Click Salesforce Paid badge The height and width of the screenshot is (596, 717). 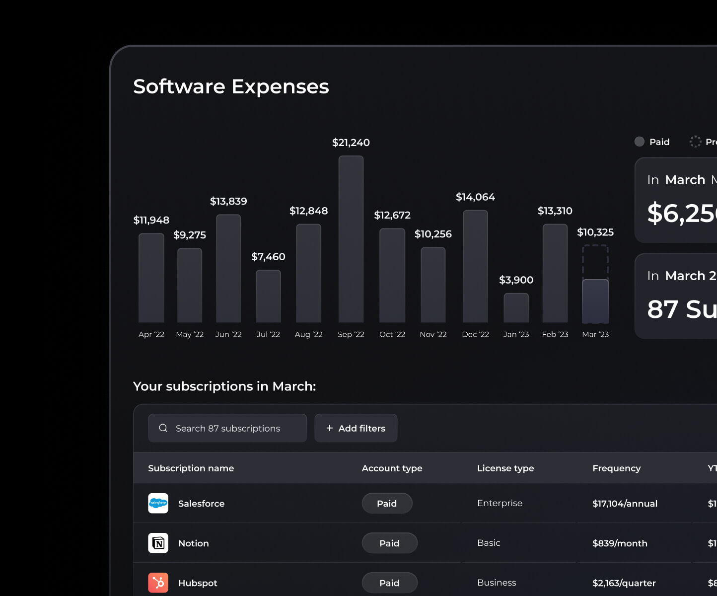(x=387, y=503)
